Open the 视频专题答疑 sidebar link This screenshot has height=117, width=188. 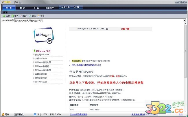41,78
